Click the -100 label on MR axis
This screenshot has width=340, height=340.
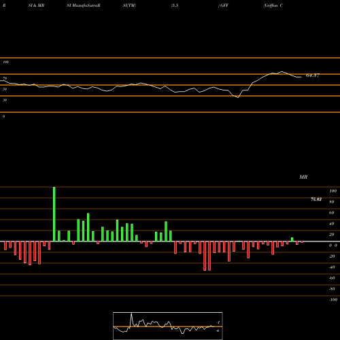coord(333,300)
